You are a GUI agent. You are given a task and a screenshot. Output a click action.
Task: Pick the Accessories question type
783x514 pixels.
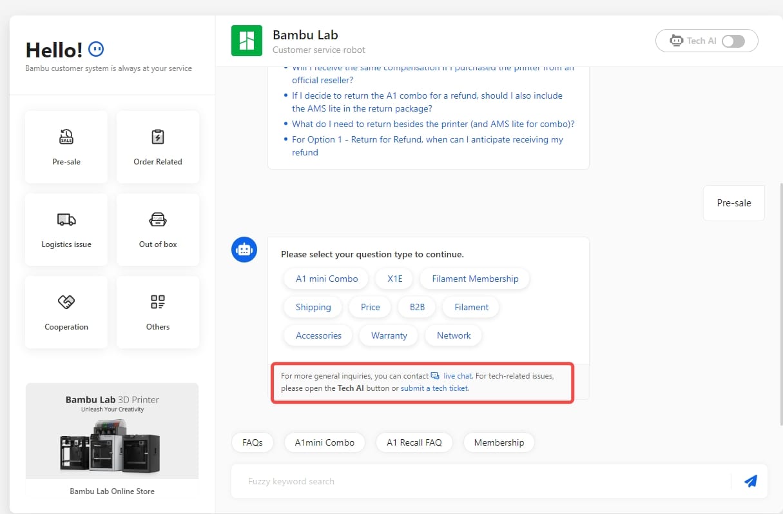[x=318, y=335]
